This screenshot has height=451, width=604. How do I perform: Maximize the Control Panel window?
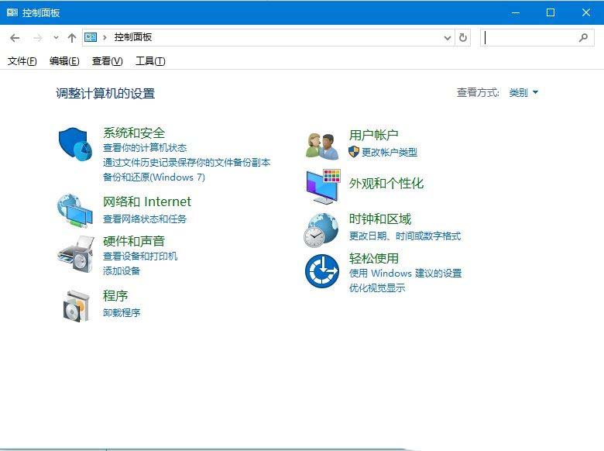pyautogui.click(x=551, y=12)
